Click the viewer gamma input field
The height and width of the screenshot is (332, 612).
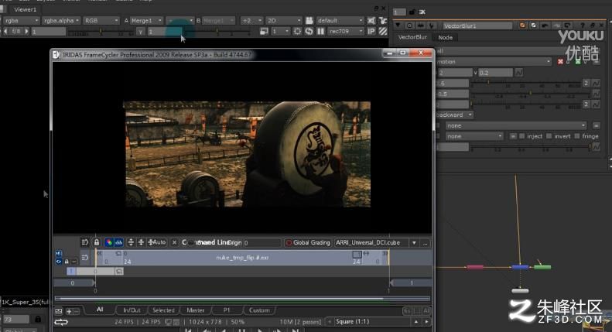(x=163, y=32)
